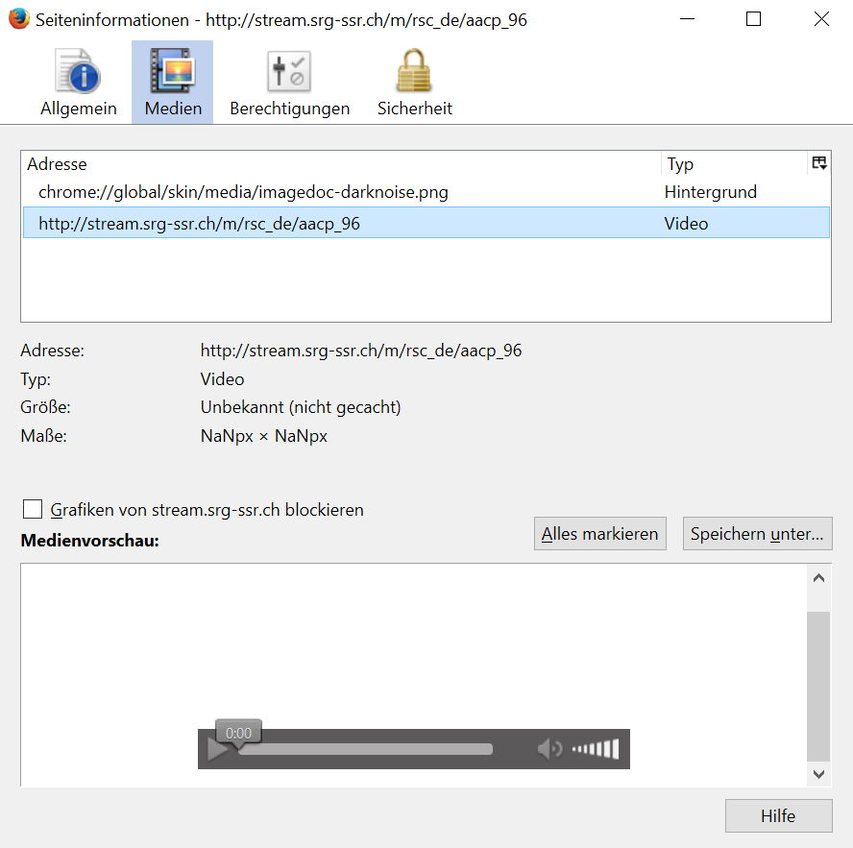
Task: Sort list by Adresse column header
Action: [x=341, y=163]
